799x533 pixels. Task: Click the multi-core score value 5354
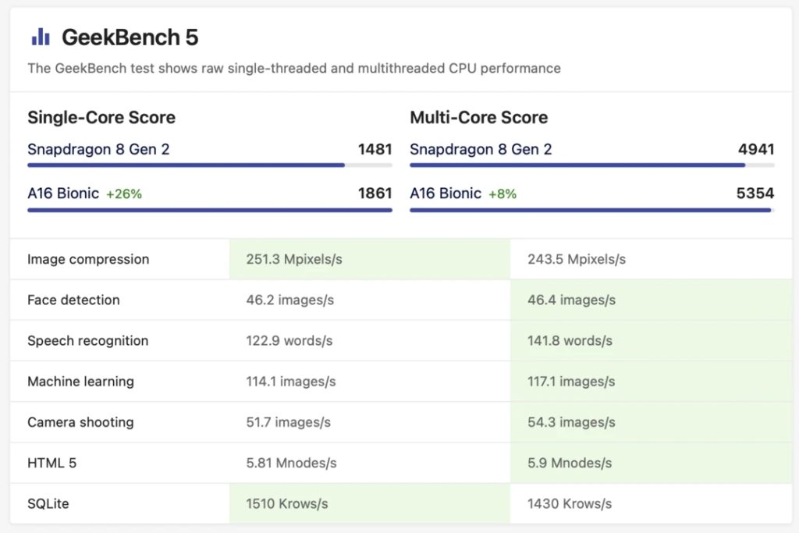tap(755, 193)
